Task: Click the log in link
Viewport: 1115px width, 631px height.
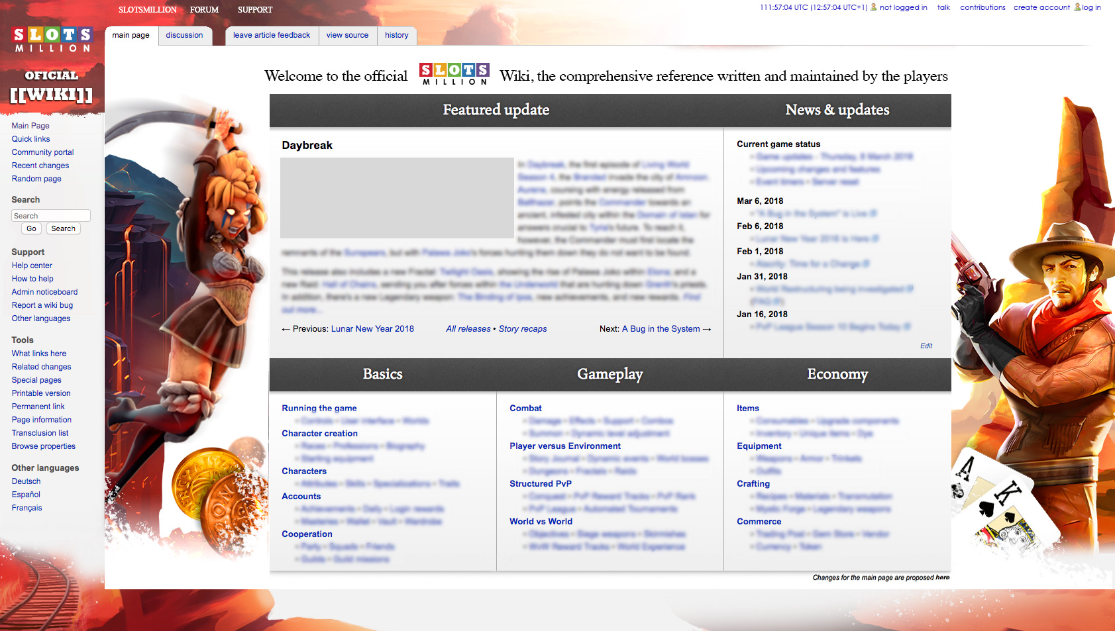Action: 1091,8
